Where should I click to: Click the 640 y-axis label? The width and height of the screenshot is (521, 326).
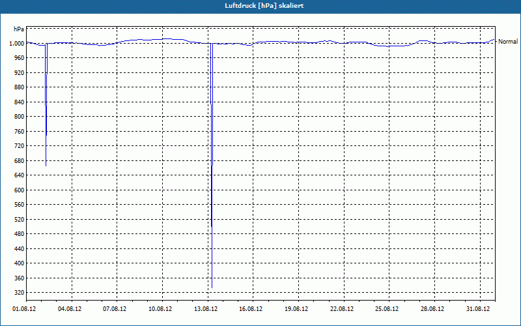click(x=19, y=175)
